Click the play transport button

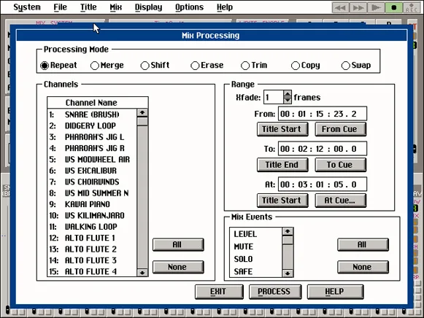[x=376, y=7]
